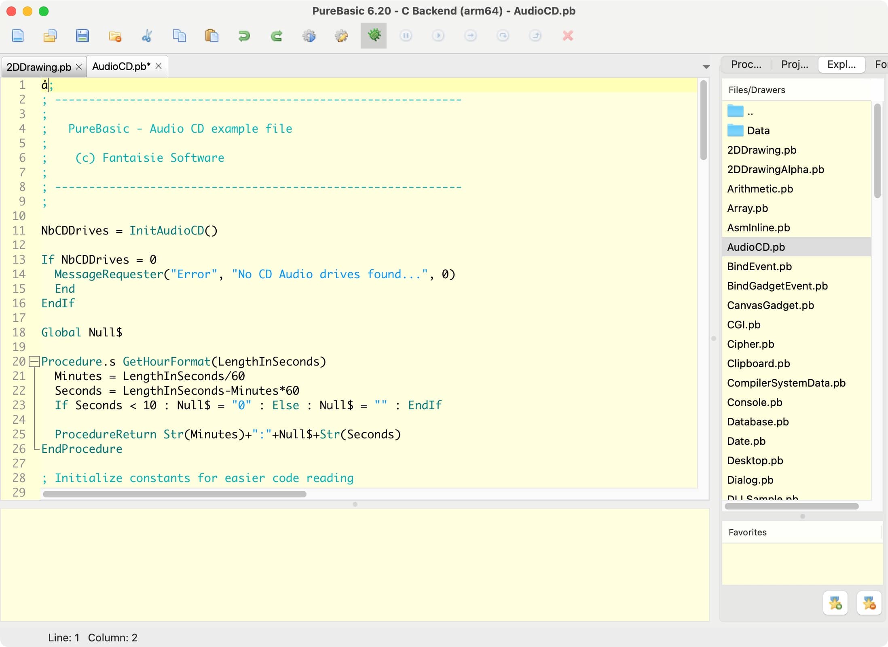Collapse the GetHourFormat procedure fold
The height and width of the screenshot is (647, 888).
click(x=35, y=362)
